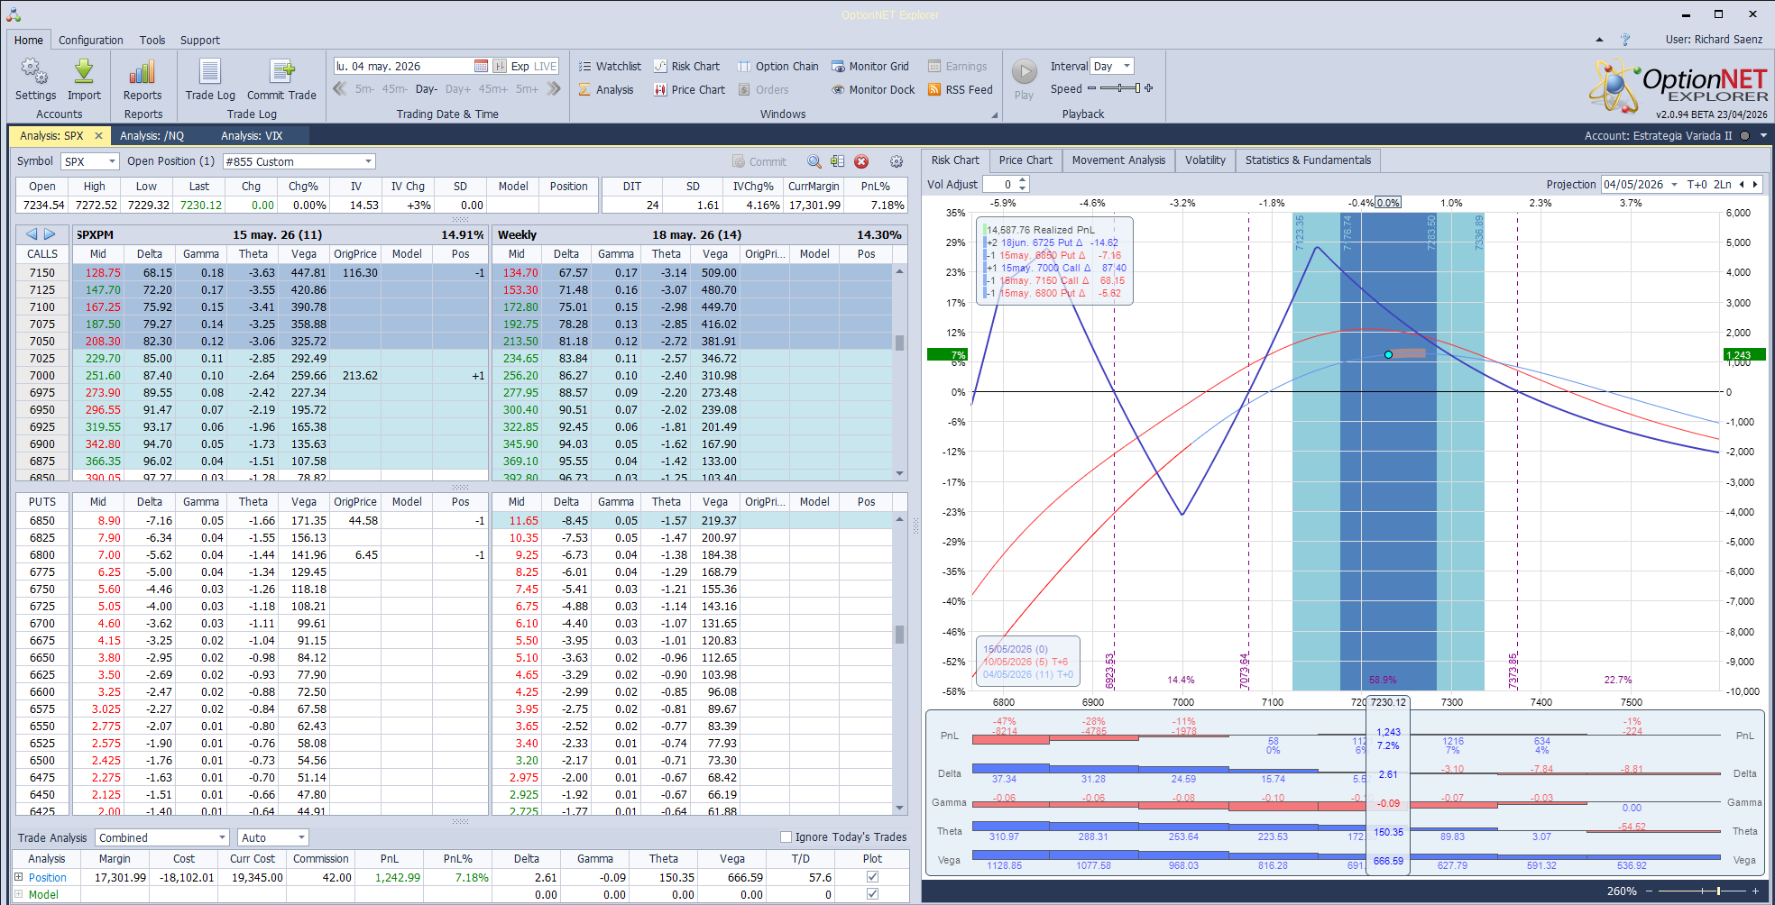The height and width of the screenshot is (905, 1775).
Task: Expand the Model row in analysis grid
Action: [19, 894]
